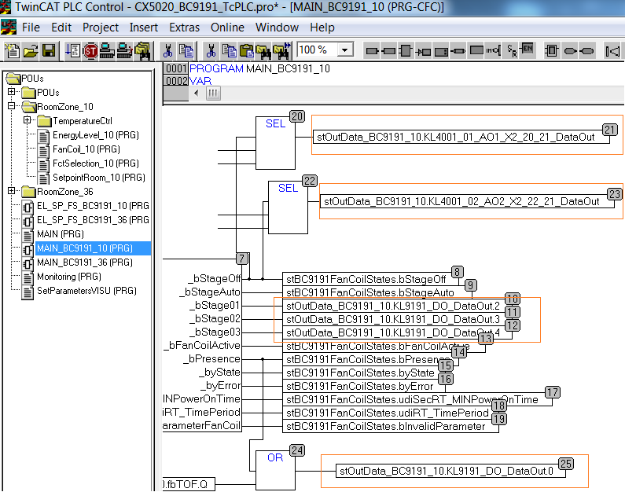The width and height of the screenshot is (625, 492).
Task: Click the New file toolbar icon
Action: click(13, 51)
